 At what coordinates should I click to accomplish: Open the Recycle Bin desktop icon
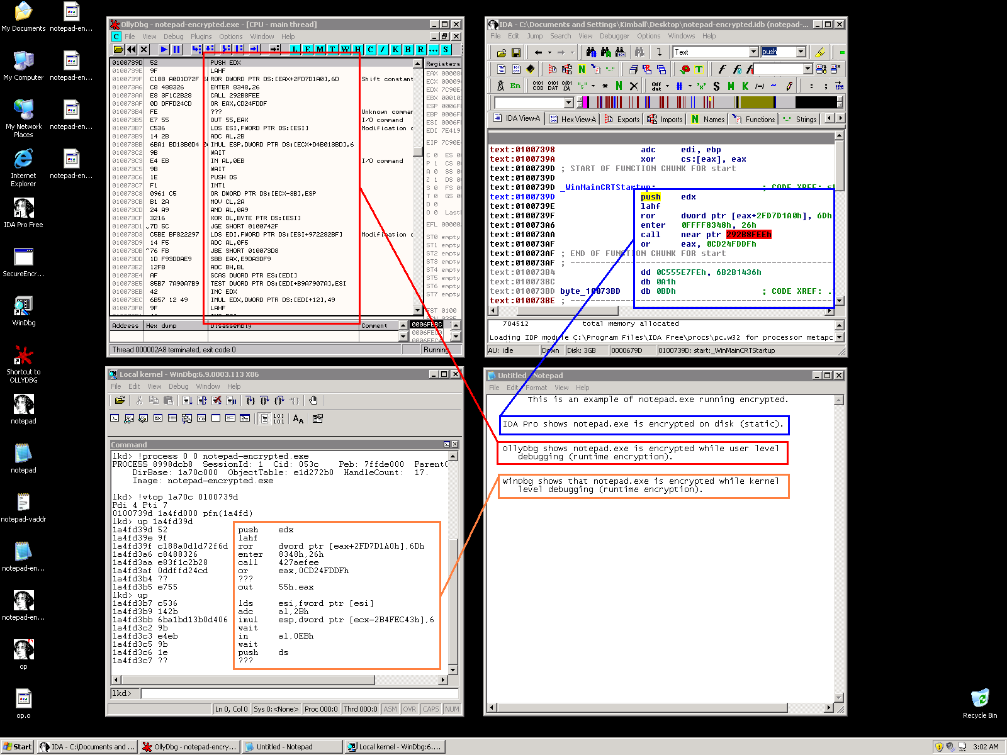click(x=980, y=703)
